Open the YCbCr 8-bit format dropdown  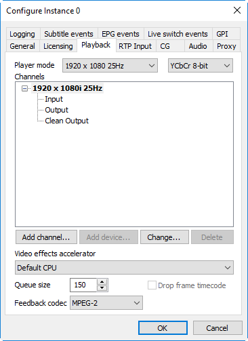pos(201,66)
